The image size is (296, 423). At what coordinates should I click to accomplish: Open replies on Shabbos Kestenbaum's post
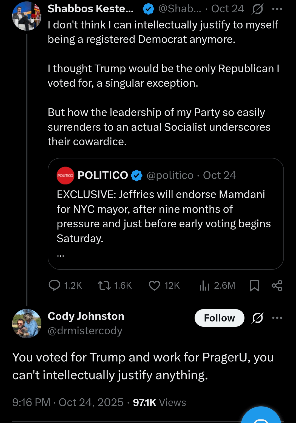coord(54,285)
